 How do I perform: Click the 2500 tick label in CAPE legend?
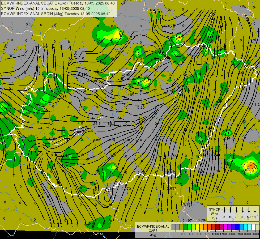[239, 234]
